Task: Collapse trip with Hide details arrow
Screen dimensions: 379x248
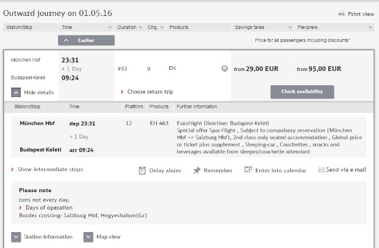Action: pyautogui.click(x=16, y=92)
